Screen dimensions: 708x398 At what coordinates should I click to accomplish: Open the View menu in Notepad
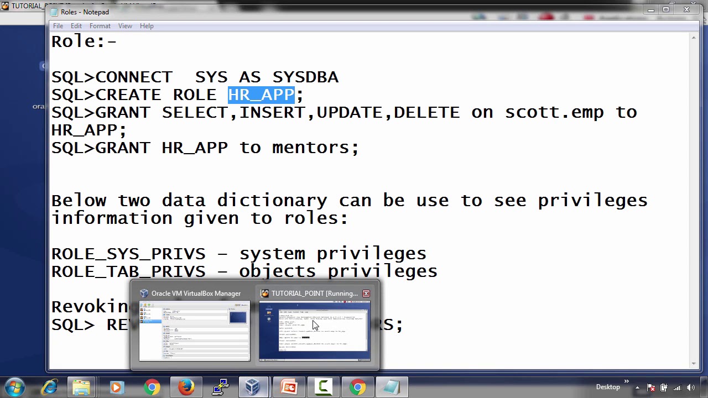[125, 26]
